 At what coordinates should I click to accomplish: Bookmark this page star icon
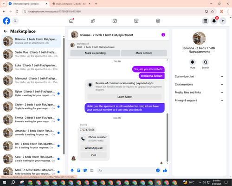point(213,12)
